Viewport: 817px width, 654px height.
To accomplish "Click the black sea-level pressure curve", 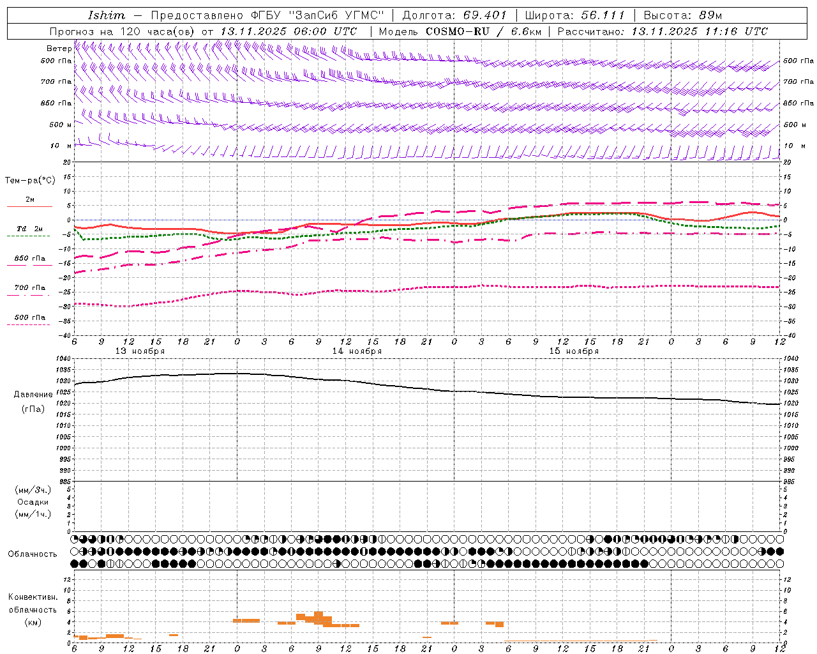I will [x=428, y=388].
